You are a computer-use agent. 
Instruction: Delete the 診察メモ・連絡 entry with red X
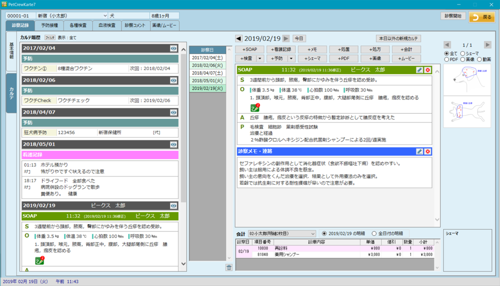click(x=427, y=151)
